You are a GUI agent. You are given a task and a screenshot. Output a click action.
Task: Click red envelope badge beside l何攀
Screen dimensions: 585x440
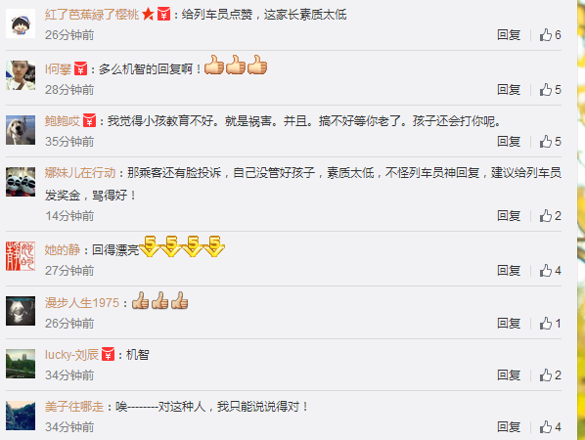[80, 69]
